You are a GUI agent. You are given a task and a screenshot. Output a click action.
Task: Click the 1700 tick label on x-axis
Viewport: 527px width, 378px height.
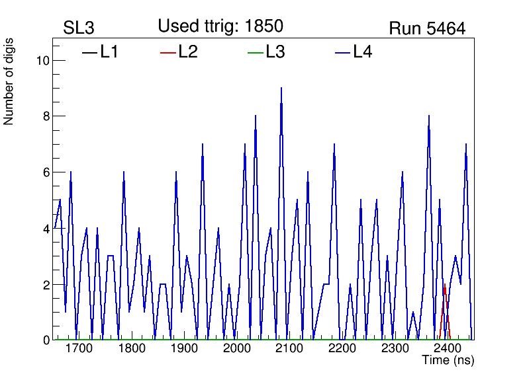coord(78,349)
